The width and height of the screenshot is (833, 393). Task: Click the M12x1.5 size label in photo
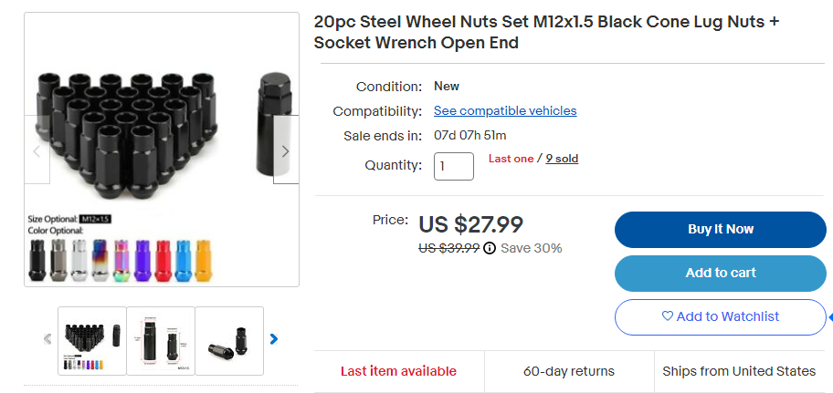(95, 219)
